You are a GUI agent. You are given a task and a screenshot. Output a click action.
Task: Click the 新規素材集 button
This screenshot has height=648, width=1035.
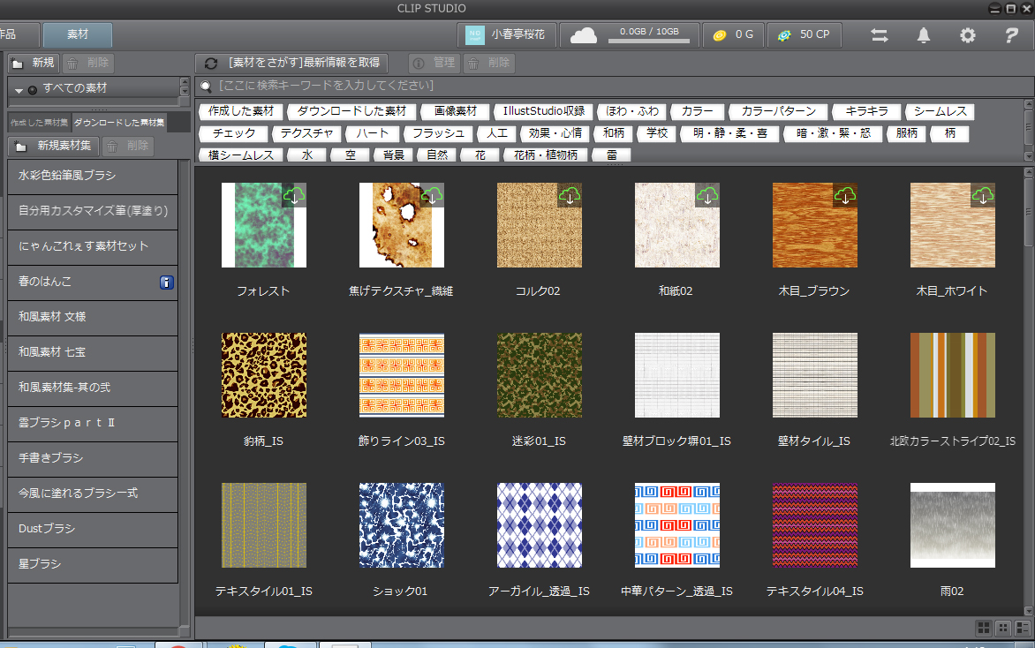[x=54, y=147]
